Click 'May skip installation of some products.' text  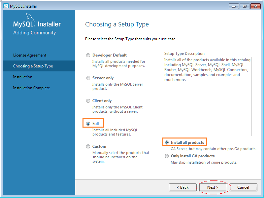tap(204, 162)
